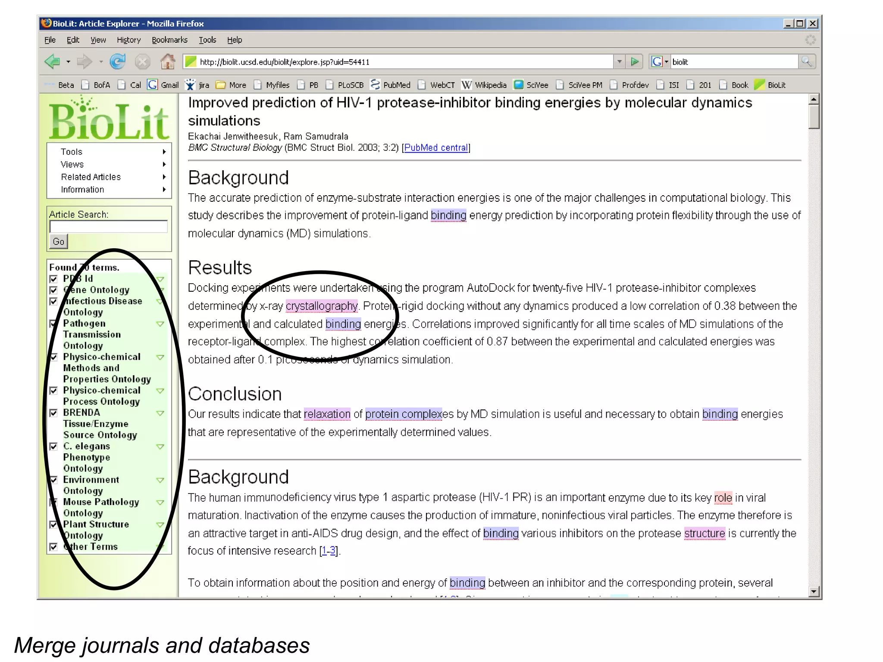Expand the Related Articles submenu
The width and height of the screenshot is (883, 662).
coord(109,177)
